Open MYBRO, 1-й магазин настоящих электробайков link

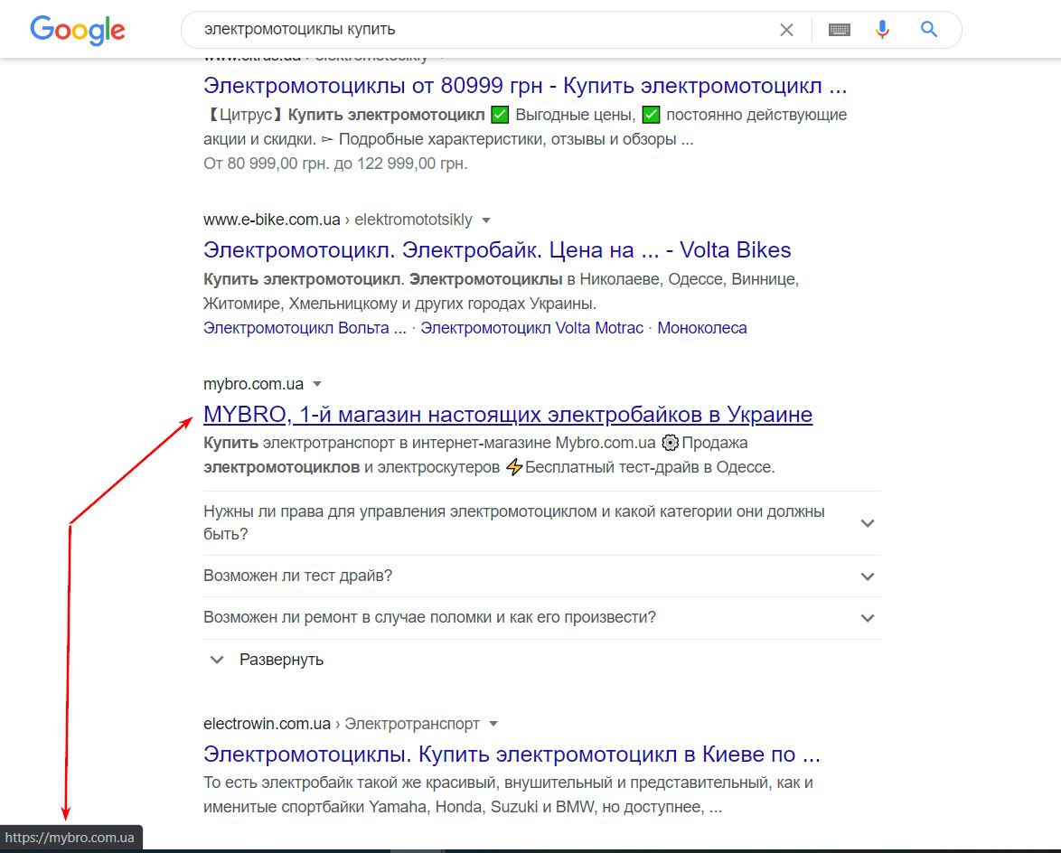[508, 415]
